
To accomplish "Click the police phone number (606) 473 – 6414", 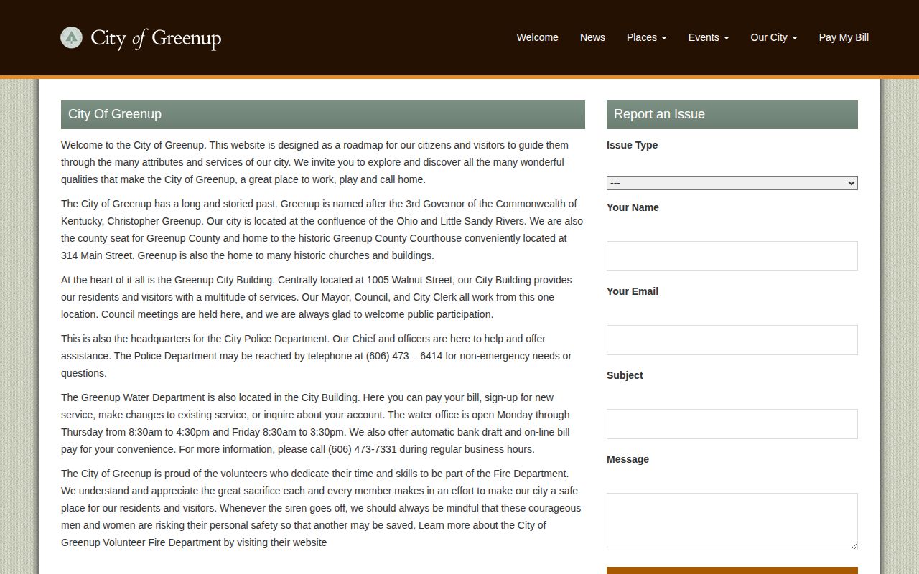I will [404, 356].
